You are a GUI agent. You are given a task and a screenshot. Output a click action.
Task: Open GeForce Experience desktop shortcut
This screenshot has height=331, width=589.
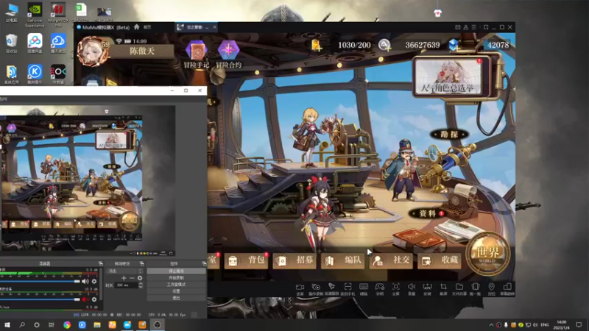point(35,15)
